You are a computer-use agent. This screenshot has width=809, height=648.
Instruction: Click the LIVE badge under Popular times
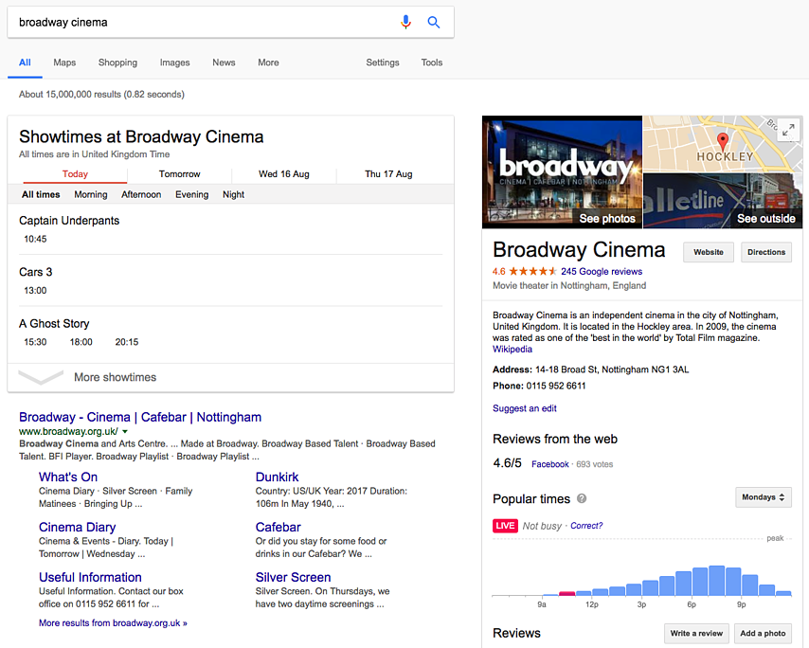point(505,525)
